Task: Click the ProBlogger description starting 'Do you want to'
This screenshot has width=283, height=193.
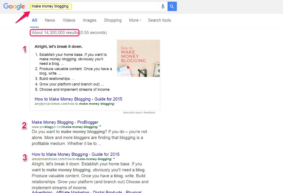Action: tap(89, 138)
